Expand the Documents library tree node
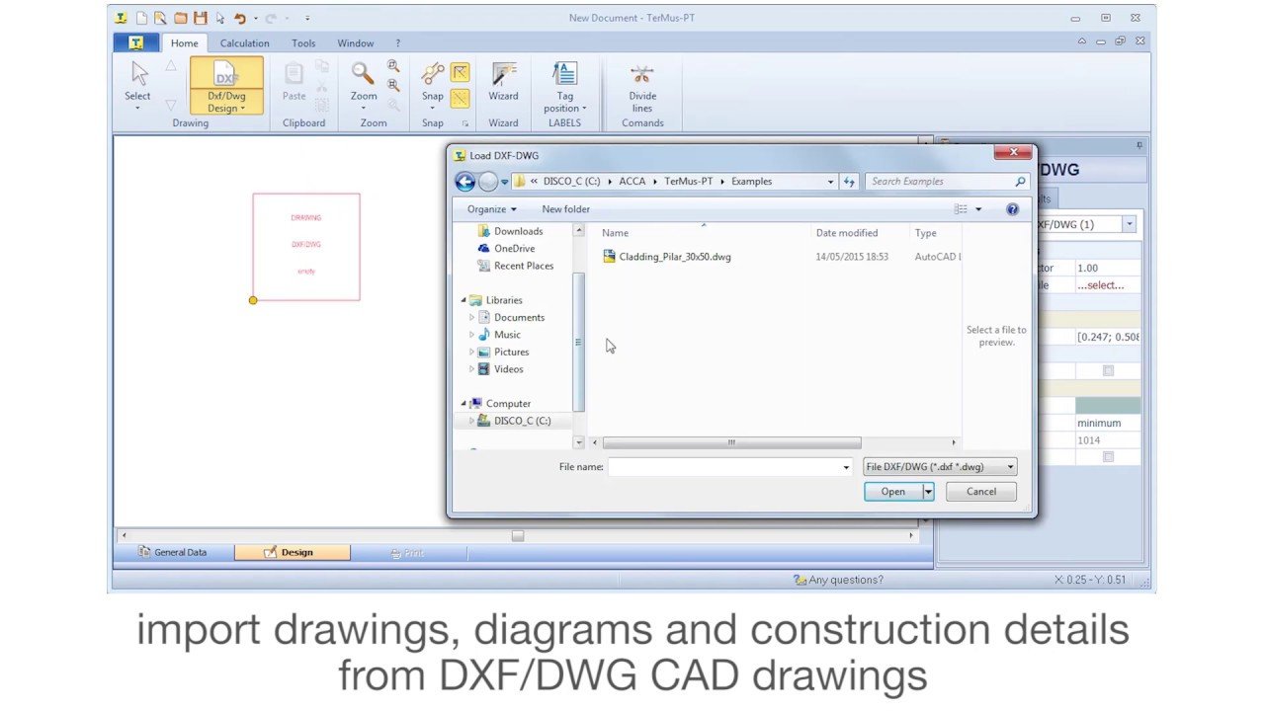The height and width of the screenshot is (711, 1265). point(472,318)
